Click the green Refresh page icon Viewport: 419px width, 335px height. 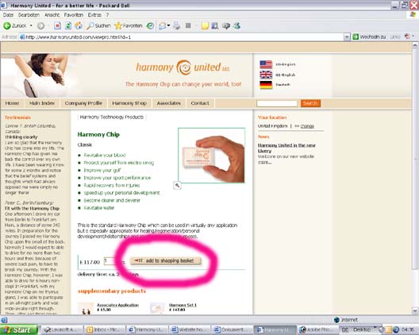(68, 25)
